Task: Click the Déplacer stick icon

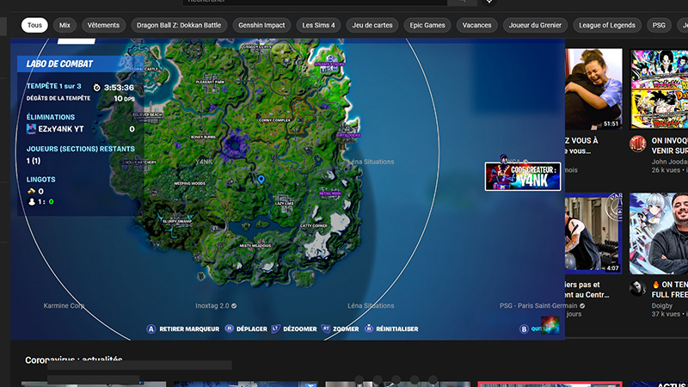Action: click(230, 329)
